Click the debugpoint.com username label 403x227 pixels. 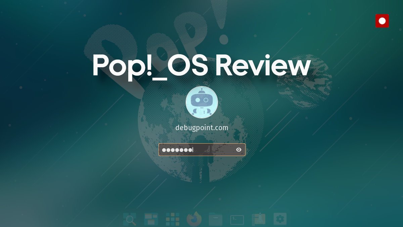pos(202,128)
